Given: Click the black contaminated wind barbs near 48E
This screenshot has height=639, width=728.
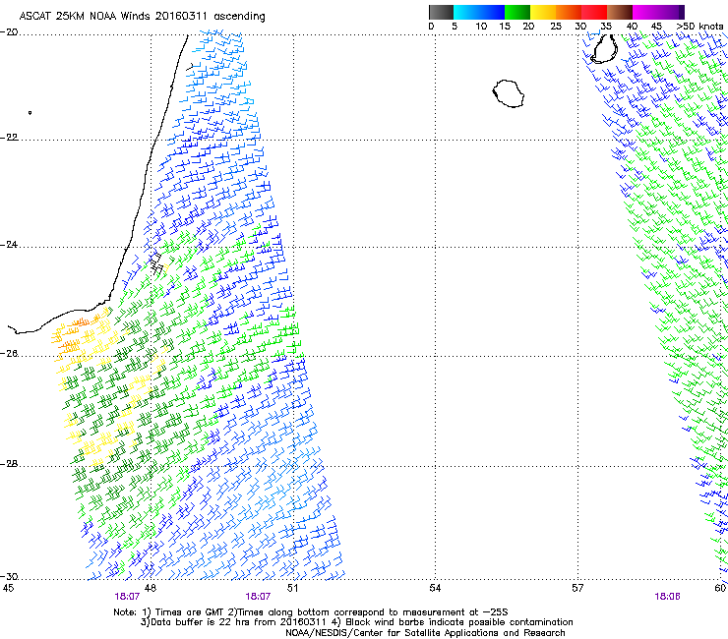Looking at the screenshot, I should pyautogui.click(x=156, y=263).
